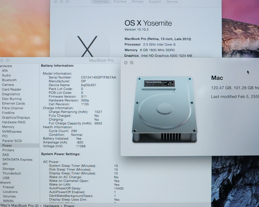Select SATA/SATA Express in the sidebar

click(17, 160)
